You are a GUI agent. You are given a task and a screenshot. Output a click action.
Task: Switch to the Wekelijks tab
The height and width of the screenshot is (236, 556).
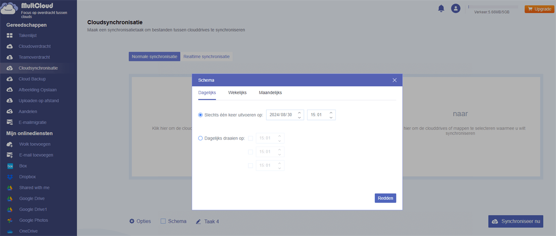pos(237,93)
